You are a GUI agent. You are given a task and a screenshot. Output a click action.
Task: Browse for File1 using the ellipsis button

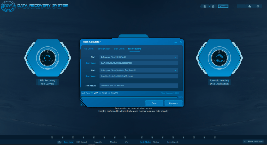(175, 57)
